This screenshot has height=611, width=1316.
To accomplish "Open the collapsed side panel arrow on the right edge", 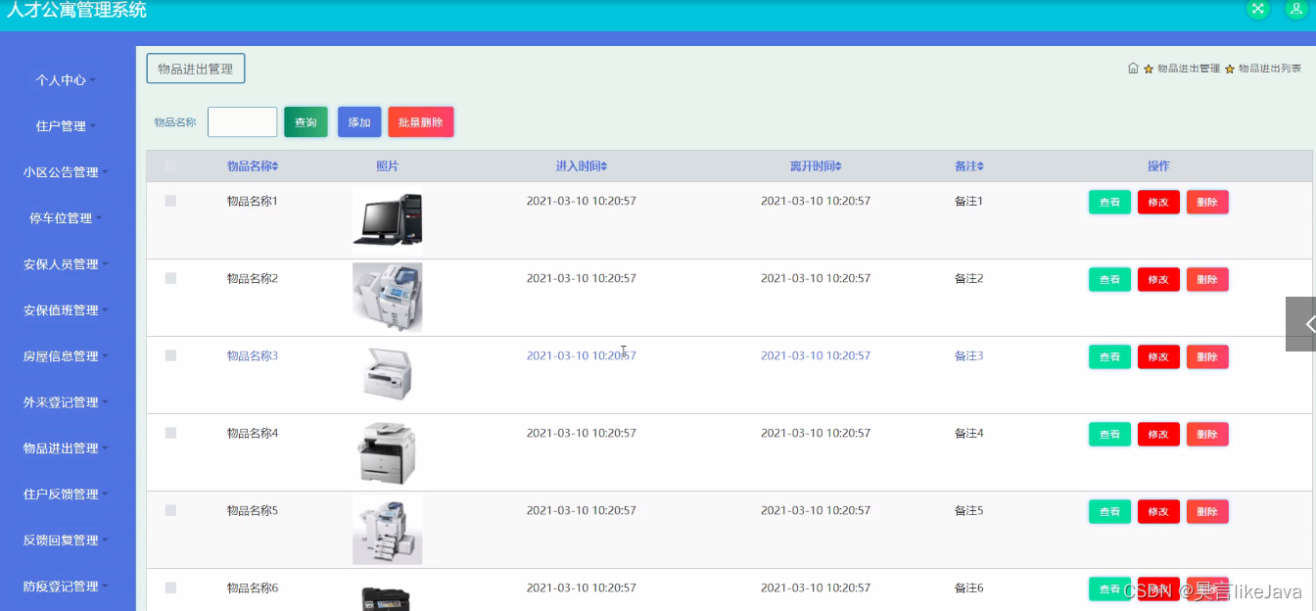I will pos(1301,324).
